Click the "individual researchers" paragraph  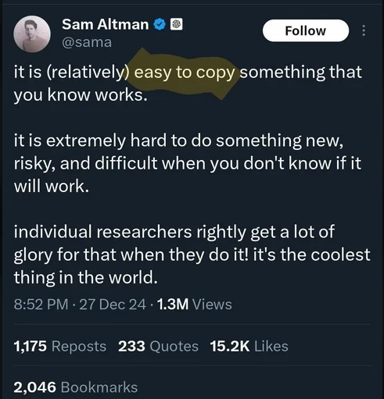click(x=192, y=255)
